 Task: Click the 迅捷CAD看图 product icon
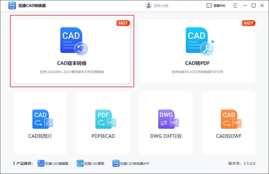pyautogui.click(x=80, y=163)
